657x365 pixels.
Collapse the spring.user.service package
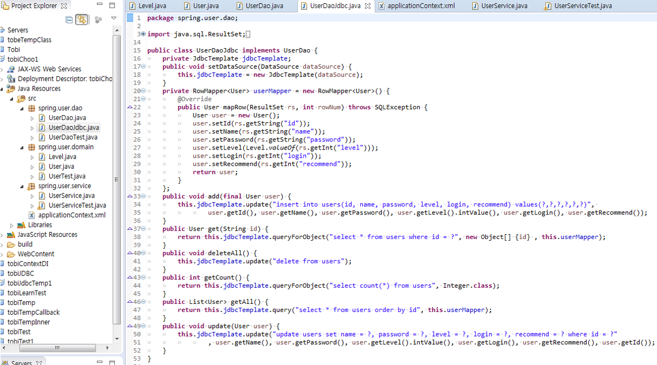(22, 187)
